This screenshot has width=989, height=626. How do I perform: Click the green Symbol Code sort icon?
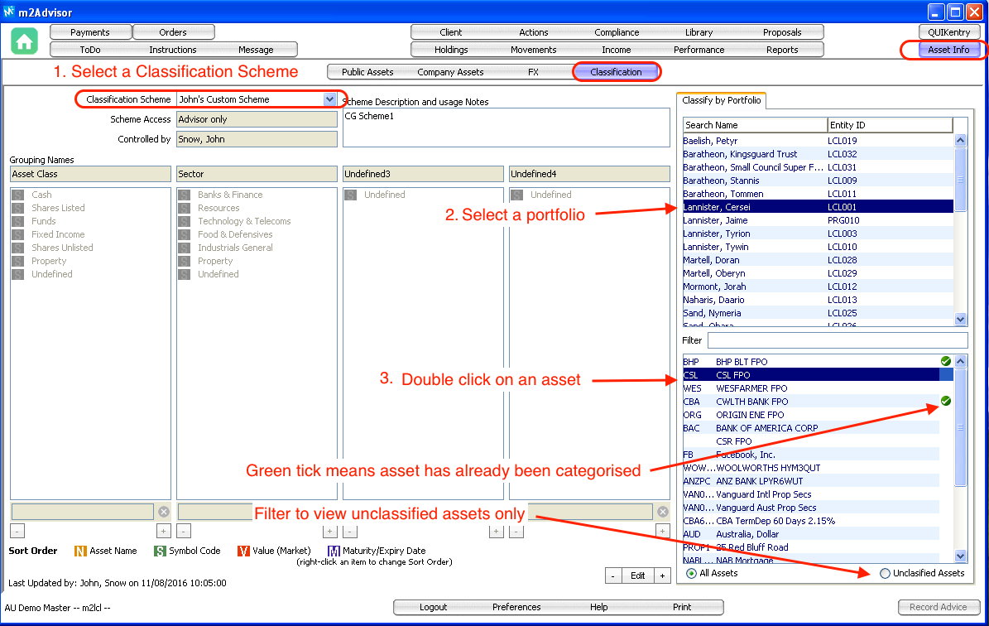point(160,551)
